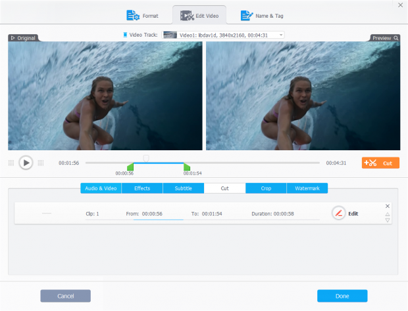Image resolution: width=408 pixels, height=311 pixels.
Task: Open the Effects tab
Action: point(142,188)
